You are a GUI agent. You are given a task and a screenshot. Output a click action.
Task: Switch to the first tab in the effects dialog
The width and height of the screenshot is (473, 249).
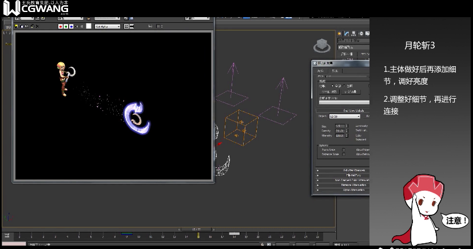pos(321,71)
